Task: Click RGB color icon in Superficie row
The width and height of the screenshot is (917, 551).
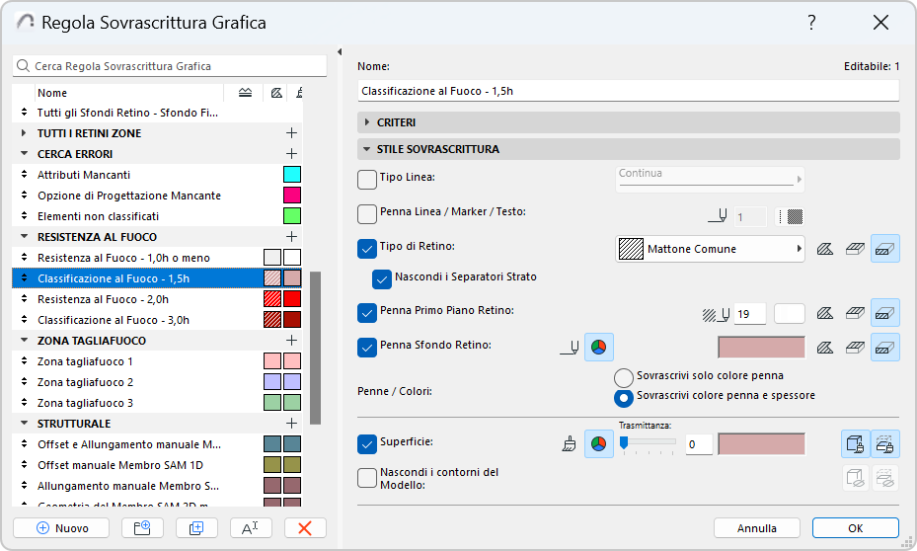Action: pos(599,443)
